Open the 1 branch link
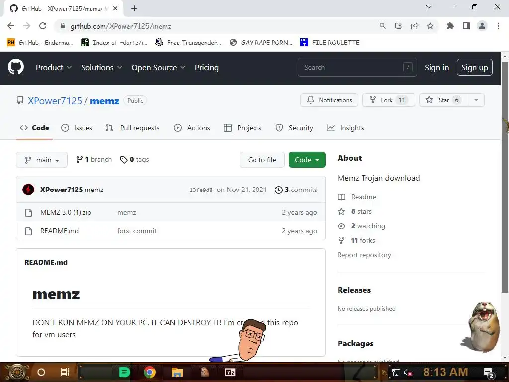Screen dimensions: 509x382 point(94,160)
